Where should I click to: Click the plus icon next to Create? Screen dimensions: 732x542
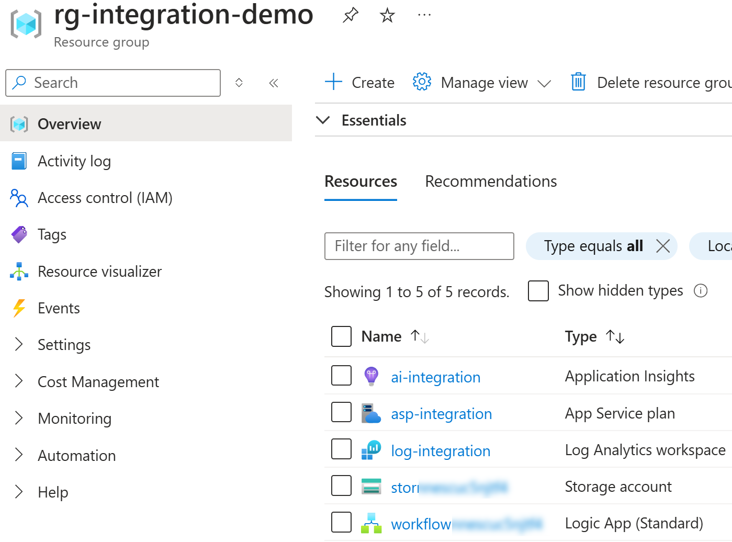(333, 82)
